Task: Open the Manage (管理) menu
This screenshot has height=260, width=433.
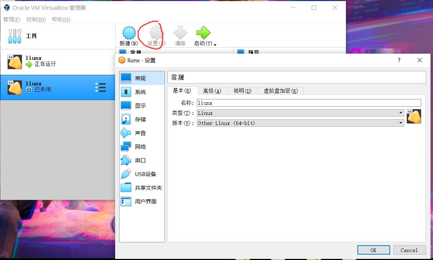Action: [x=12, y=19]
